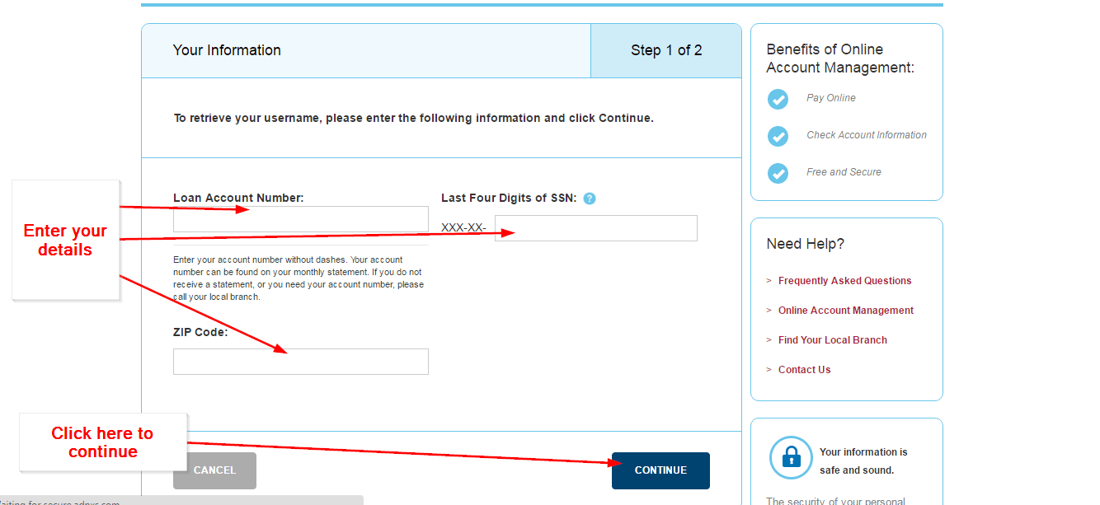The height and width of the screenshot is (505, 1100).
Task: Select the Your Information tab header
Action: [228, 50]
